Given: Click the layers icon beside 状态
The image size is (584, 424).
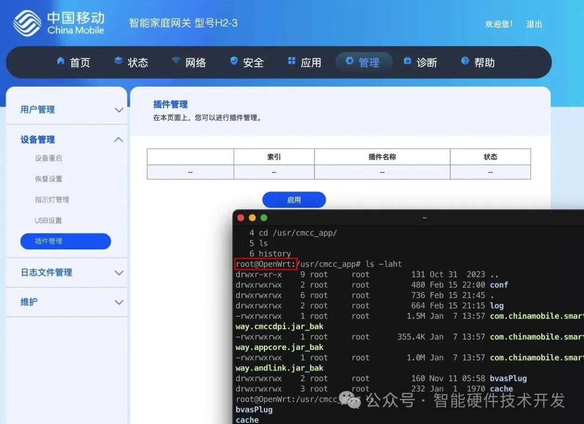Looking at the screenshot, I should (x=118, y=61).
